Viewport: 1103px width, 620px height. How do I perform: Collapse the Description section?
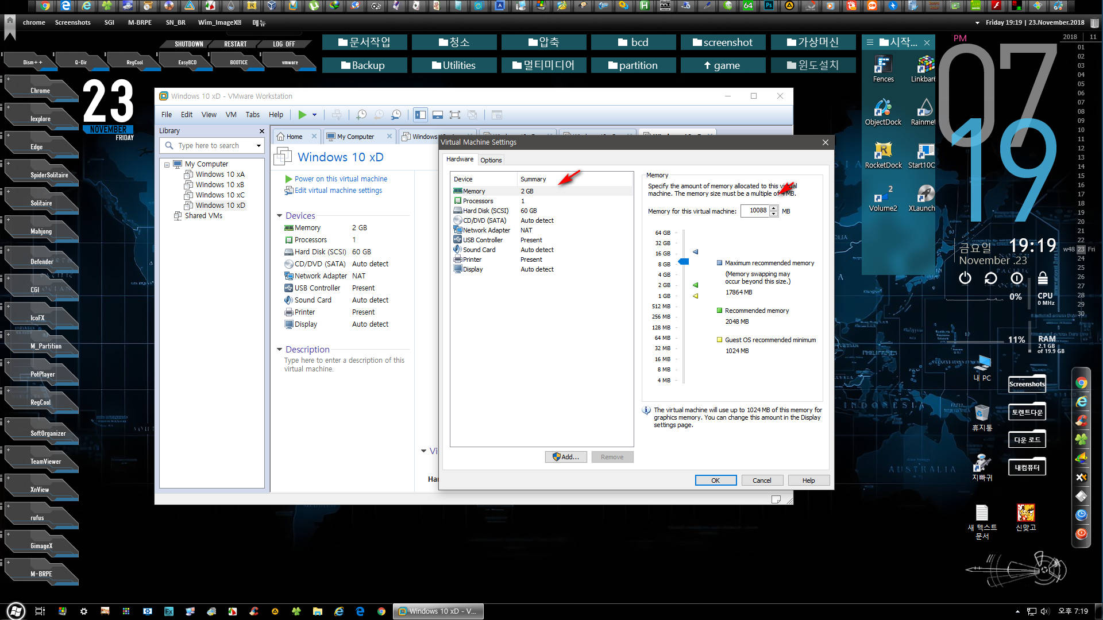tap(280, 350)
